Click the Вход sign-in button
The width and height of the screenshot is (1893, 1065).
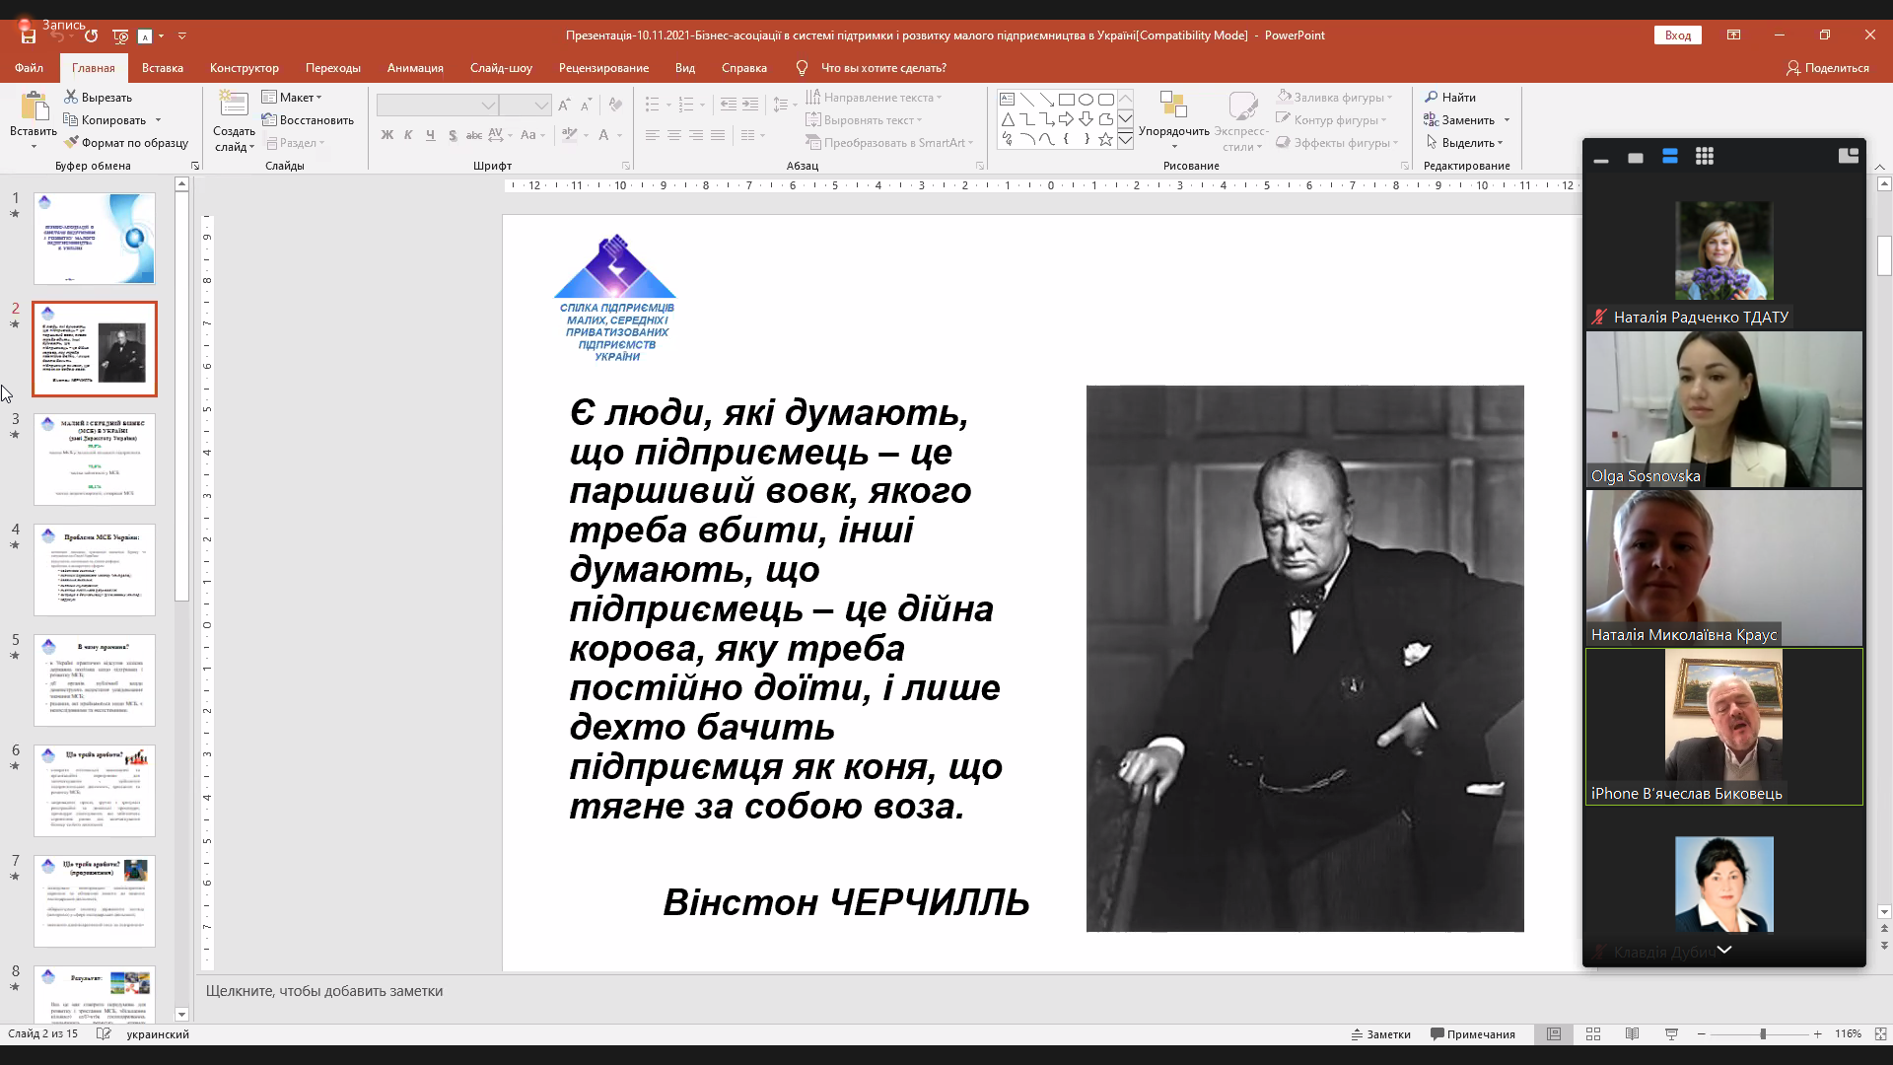1677,35
